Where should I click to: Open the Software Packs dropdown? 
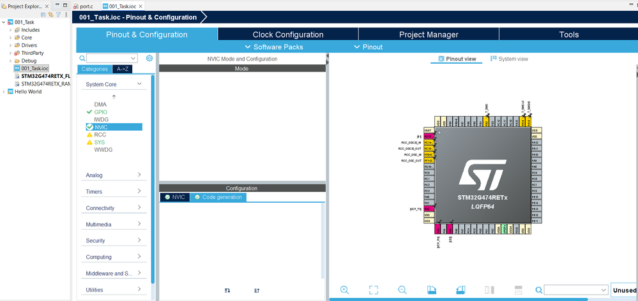click(x=274, y=47)
